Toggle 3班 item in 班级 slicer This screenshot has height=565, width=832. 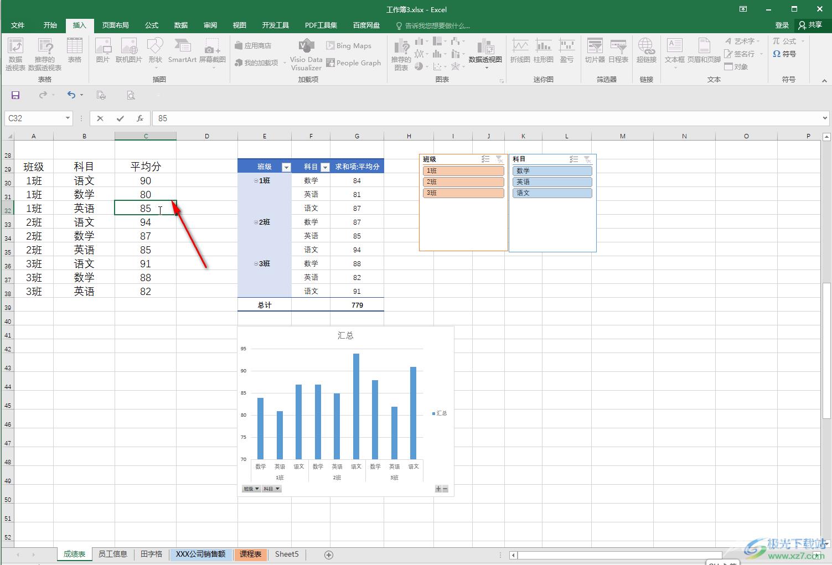[x=463, y=193]
